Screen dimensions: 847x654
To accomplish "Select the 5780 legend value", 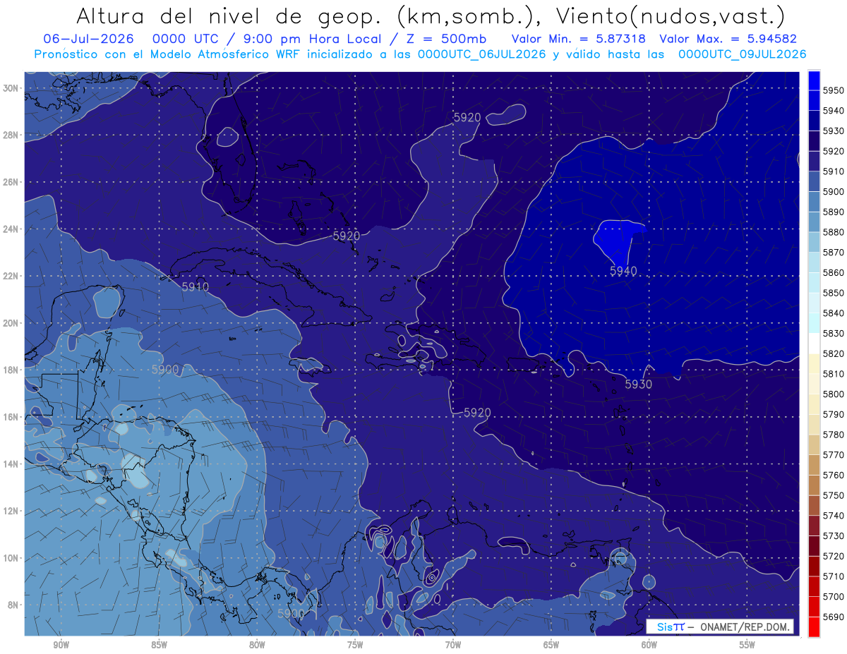I will (x=834, y=435).
